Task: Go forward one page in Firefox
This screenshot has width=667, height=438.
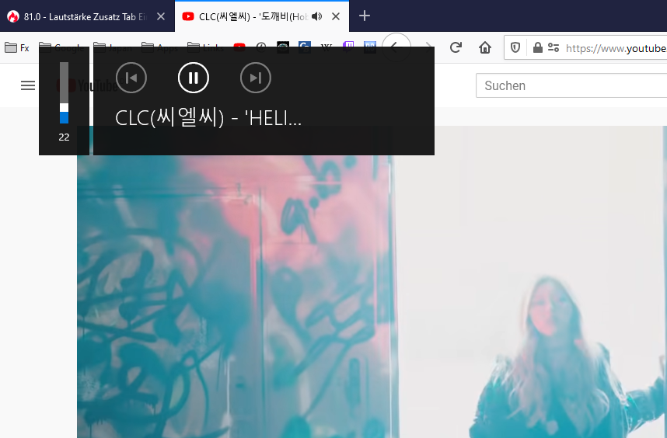Action: (x=428, y=47)
